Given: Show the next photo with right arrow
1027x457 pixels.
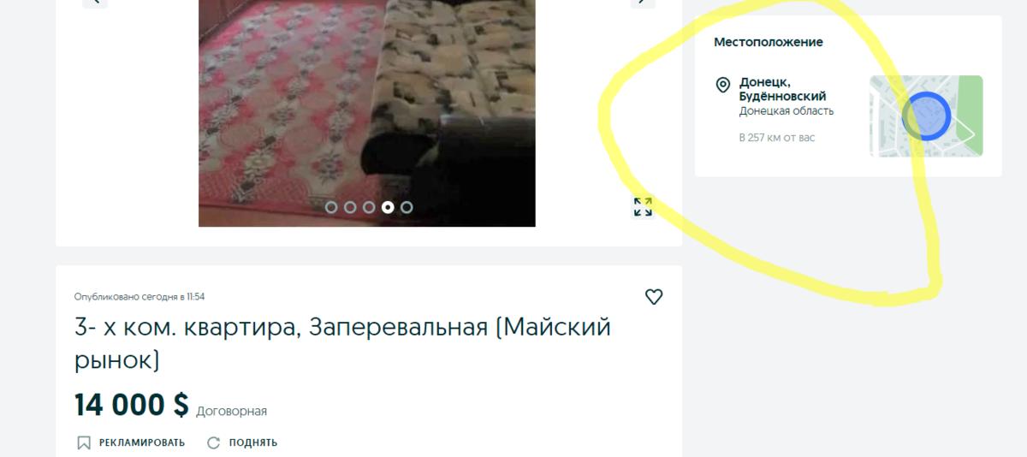Looking at the screenshot, I should click(x=643, y=2).
